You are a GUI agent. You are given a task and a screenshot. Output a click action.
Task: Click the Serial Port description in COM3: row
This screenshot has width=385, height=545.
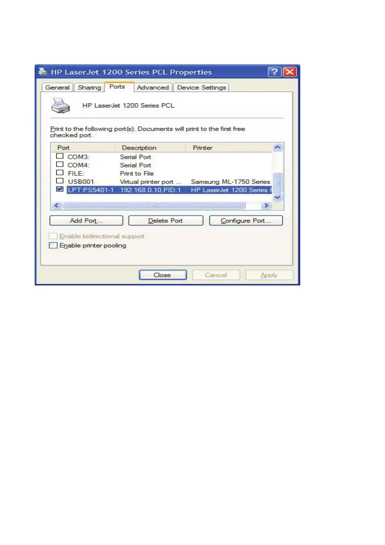[136, 157]
